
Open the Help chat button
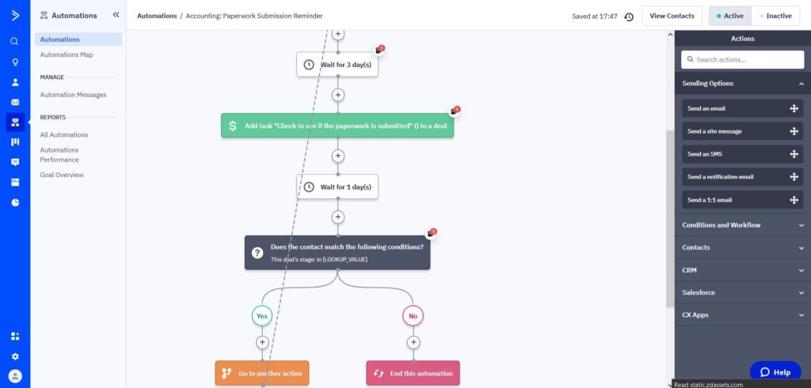pyautogui.click(x=775, y=372)
